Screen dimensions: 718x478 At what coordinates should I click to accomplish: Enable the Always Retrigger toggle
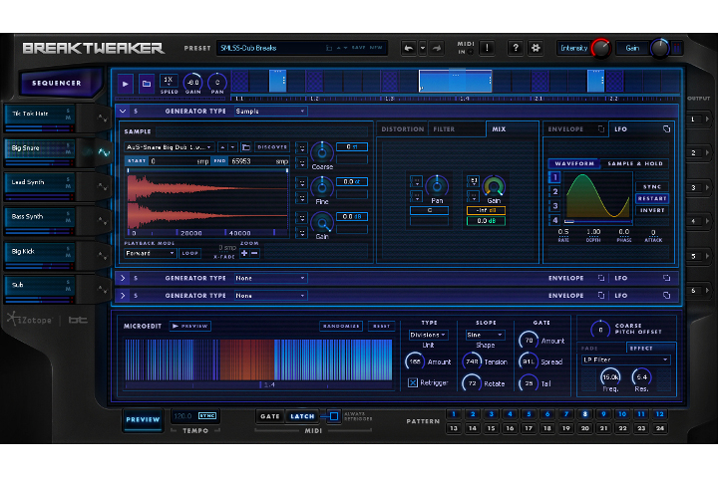(x=334, y=416)
